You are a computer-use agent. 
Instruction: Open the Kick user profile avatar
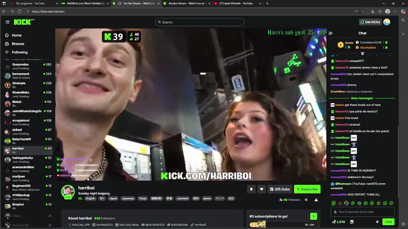[387, 22]
